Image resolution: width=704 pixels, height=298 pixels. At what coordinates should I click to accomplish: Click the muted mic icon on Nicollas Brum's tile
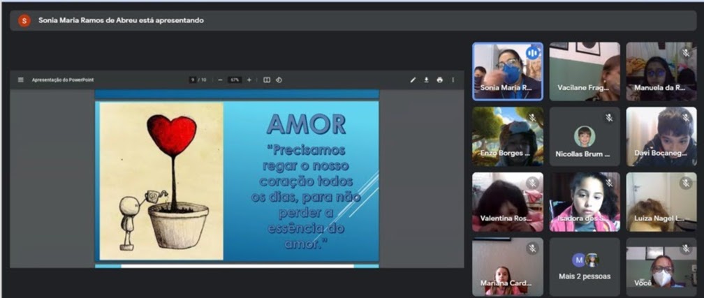[x=609, y=118]
